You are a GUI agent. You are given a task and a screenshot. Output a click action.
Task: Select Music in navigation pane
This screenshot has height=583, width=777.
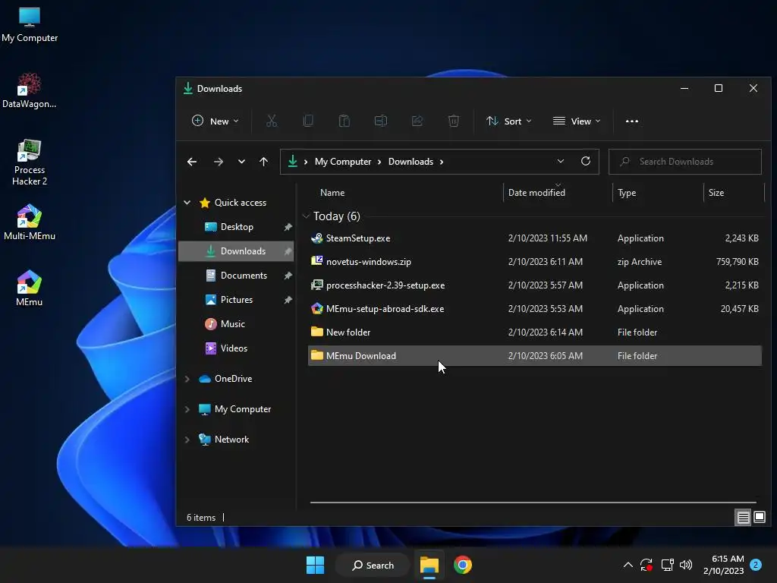coord(236,323)
